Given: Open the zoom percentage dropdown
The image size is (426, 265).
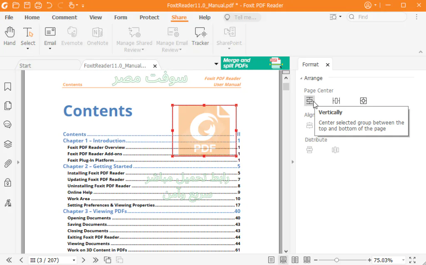Looking at the screenshot, I should pyautogui.click(x=403, y=260).
